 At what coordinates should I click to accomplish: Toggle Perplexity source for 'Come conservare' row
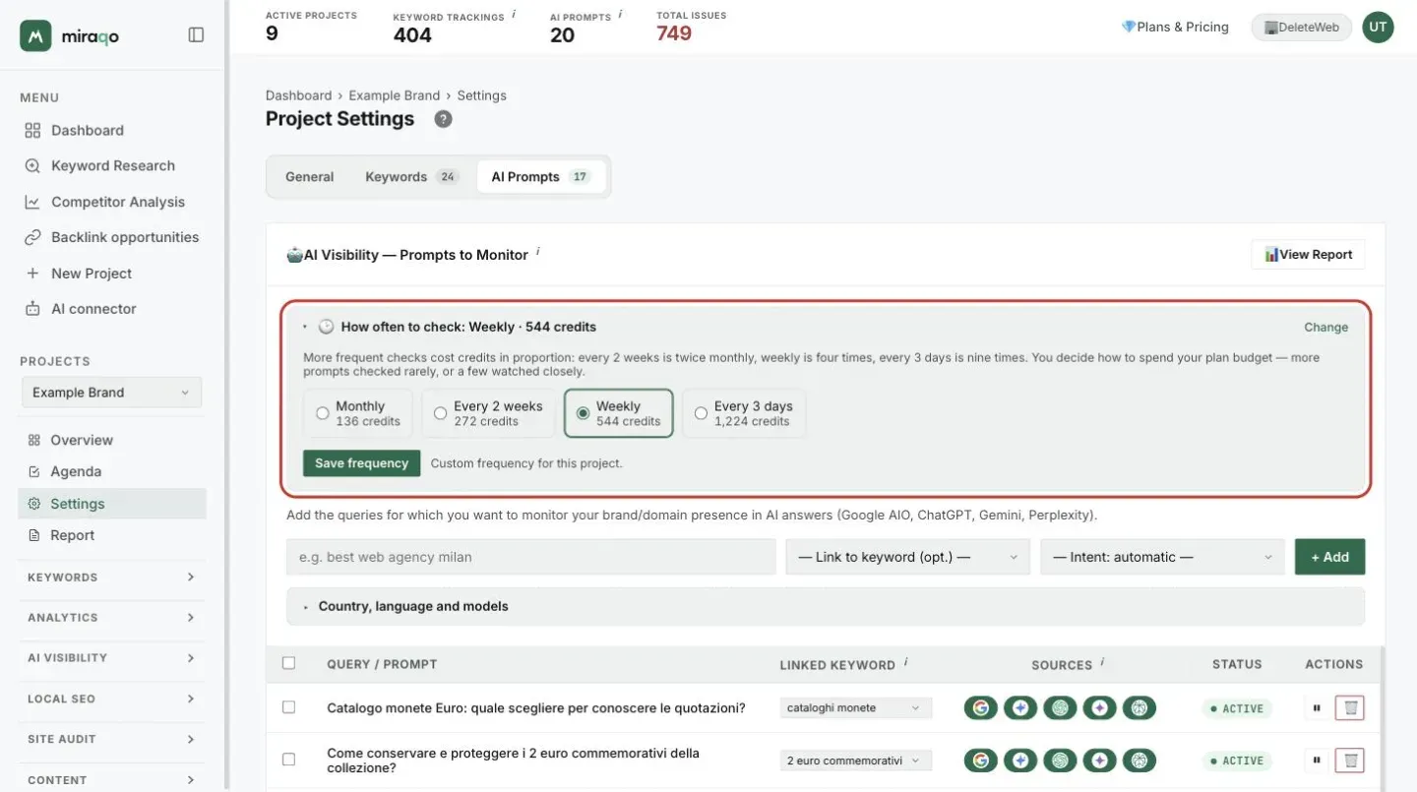(x=1140, y=761)
